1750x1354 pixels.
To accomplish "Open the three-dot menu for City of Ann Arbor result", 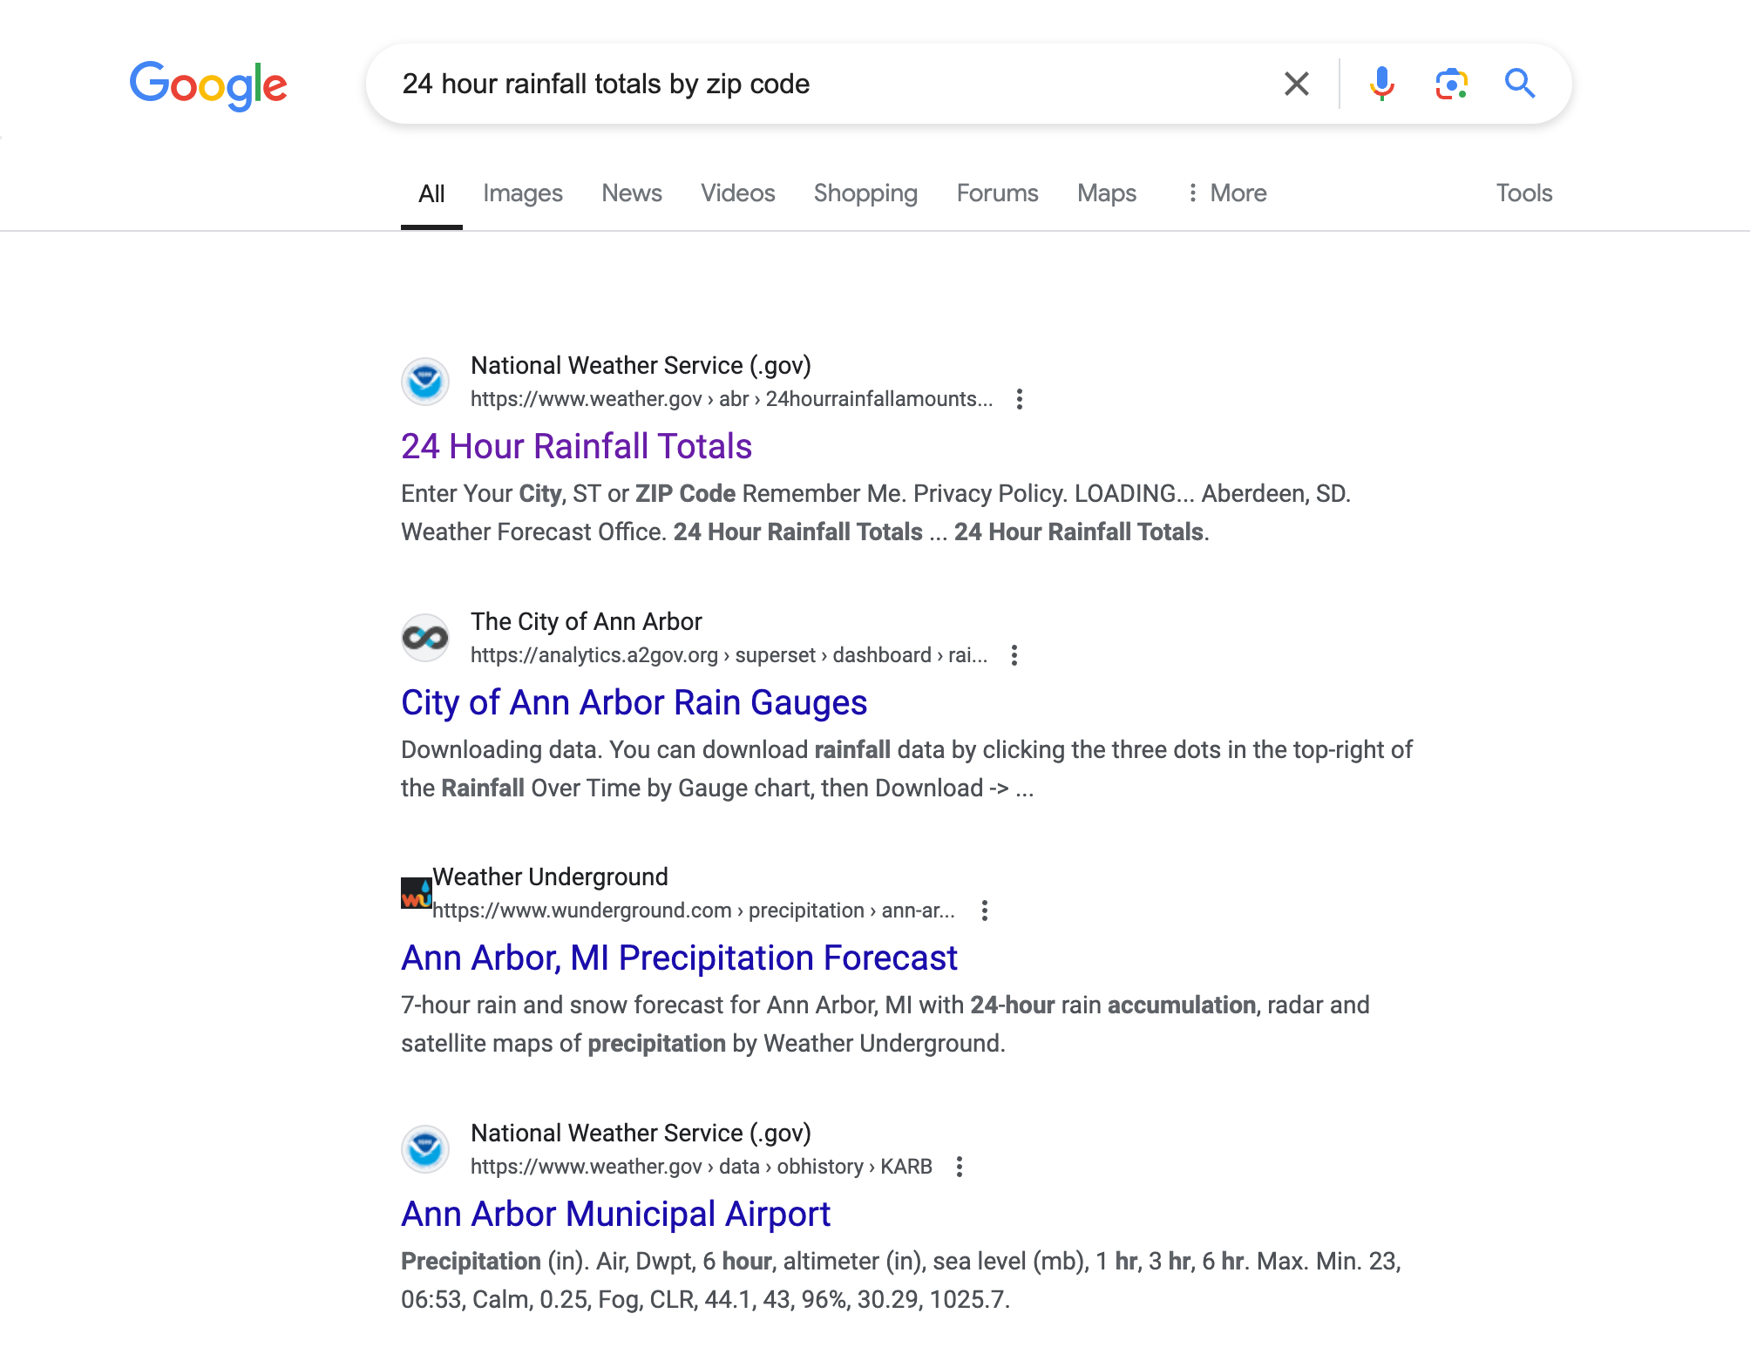I will pyautogui.click(x=1014, y=655).
